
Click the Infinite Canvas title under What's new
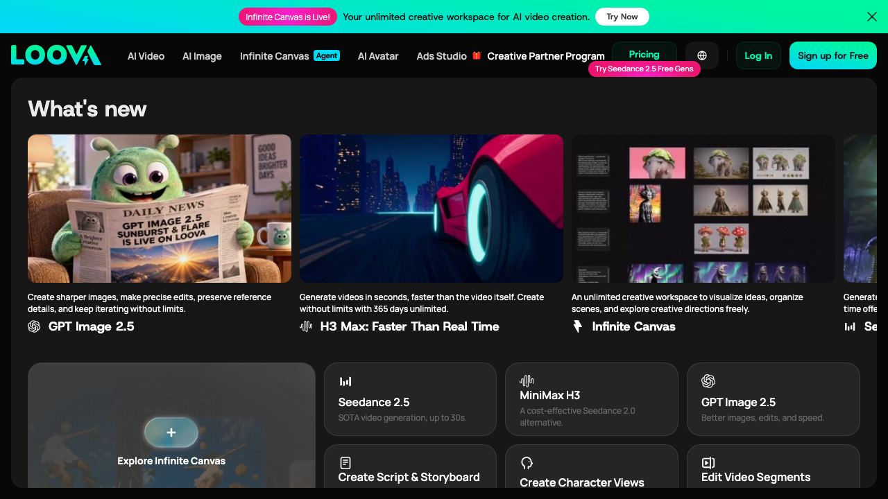[x=634, y=326]
